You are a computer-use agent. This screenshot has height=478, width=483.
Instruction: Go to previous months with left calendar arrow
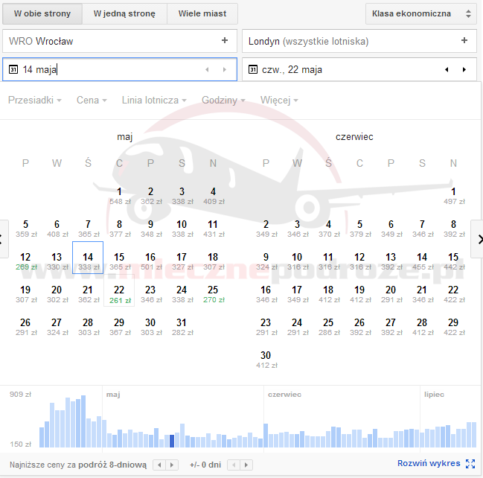click(3, 239)
